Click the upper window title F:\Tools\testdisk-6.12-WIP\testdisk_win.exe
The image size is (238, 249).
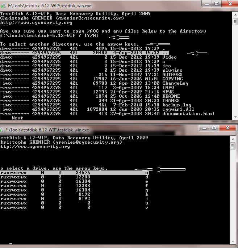click(x=50, y=6)
